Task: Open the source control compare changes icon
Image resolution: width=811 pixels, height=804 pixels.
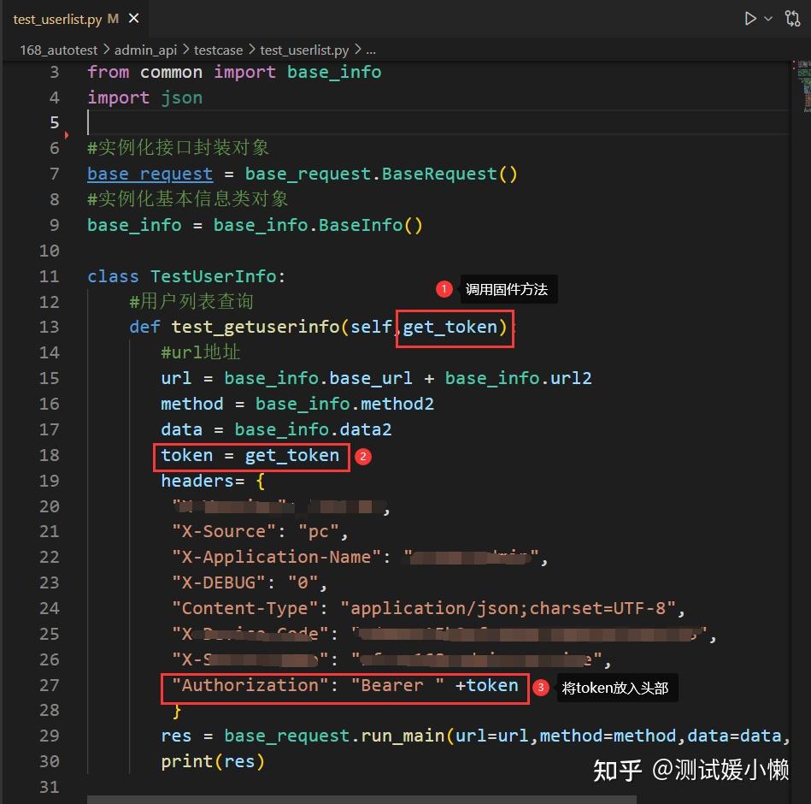Action: (792, 19)
